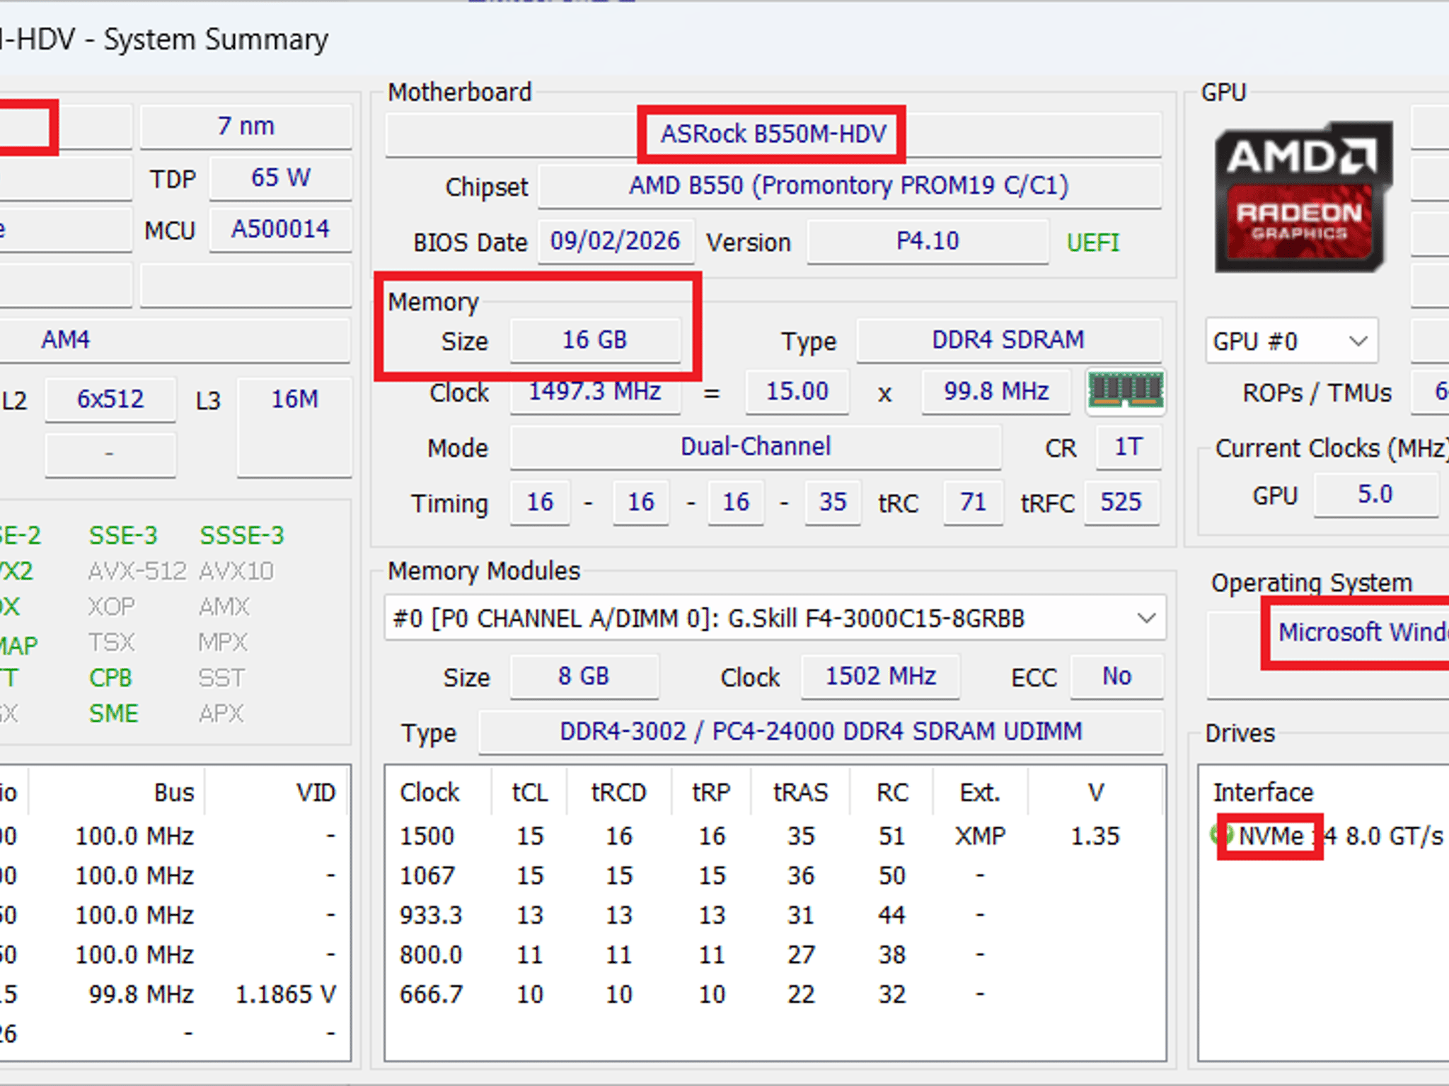This screenshot has height=1086, width=1449.
Task: Click the NVMe drive status icon
Action: coord(1222,835)
